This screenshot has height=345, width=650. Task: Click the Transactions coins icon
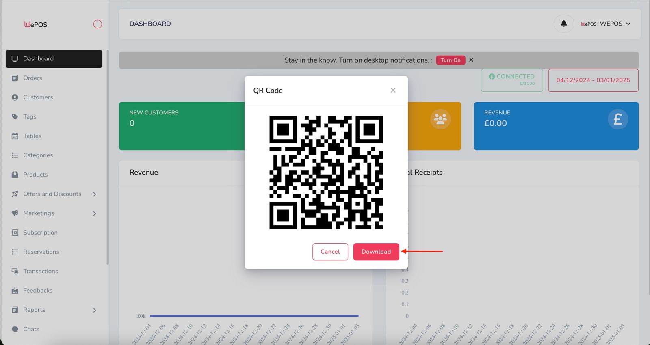[15, 271]
